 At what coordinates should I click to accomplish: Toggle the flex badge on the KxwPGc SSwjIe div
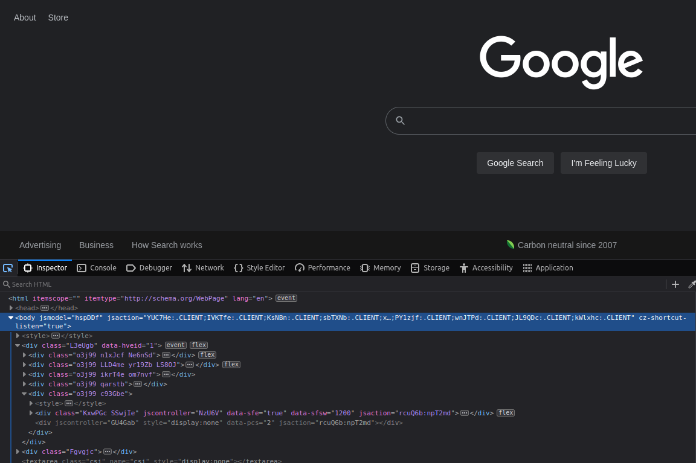click(x=506, y=413)
